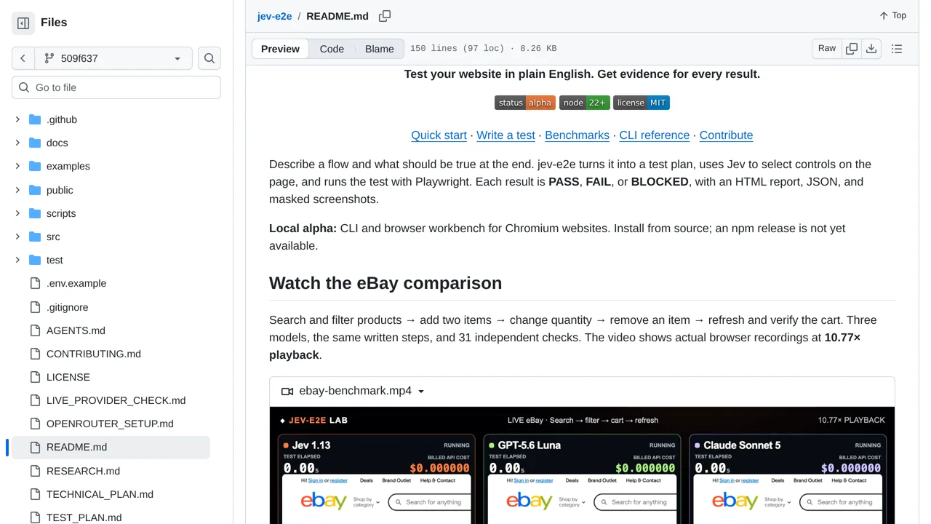
Task: Click the docs folder icon
Action: click(x=35, y=143)
